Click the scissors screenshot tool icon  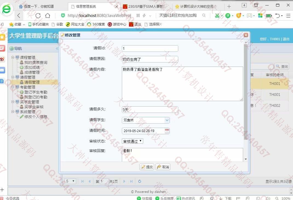tap(217, 16)
